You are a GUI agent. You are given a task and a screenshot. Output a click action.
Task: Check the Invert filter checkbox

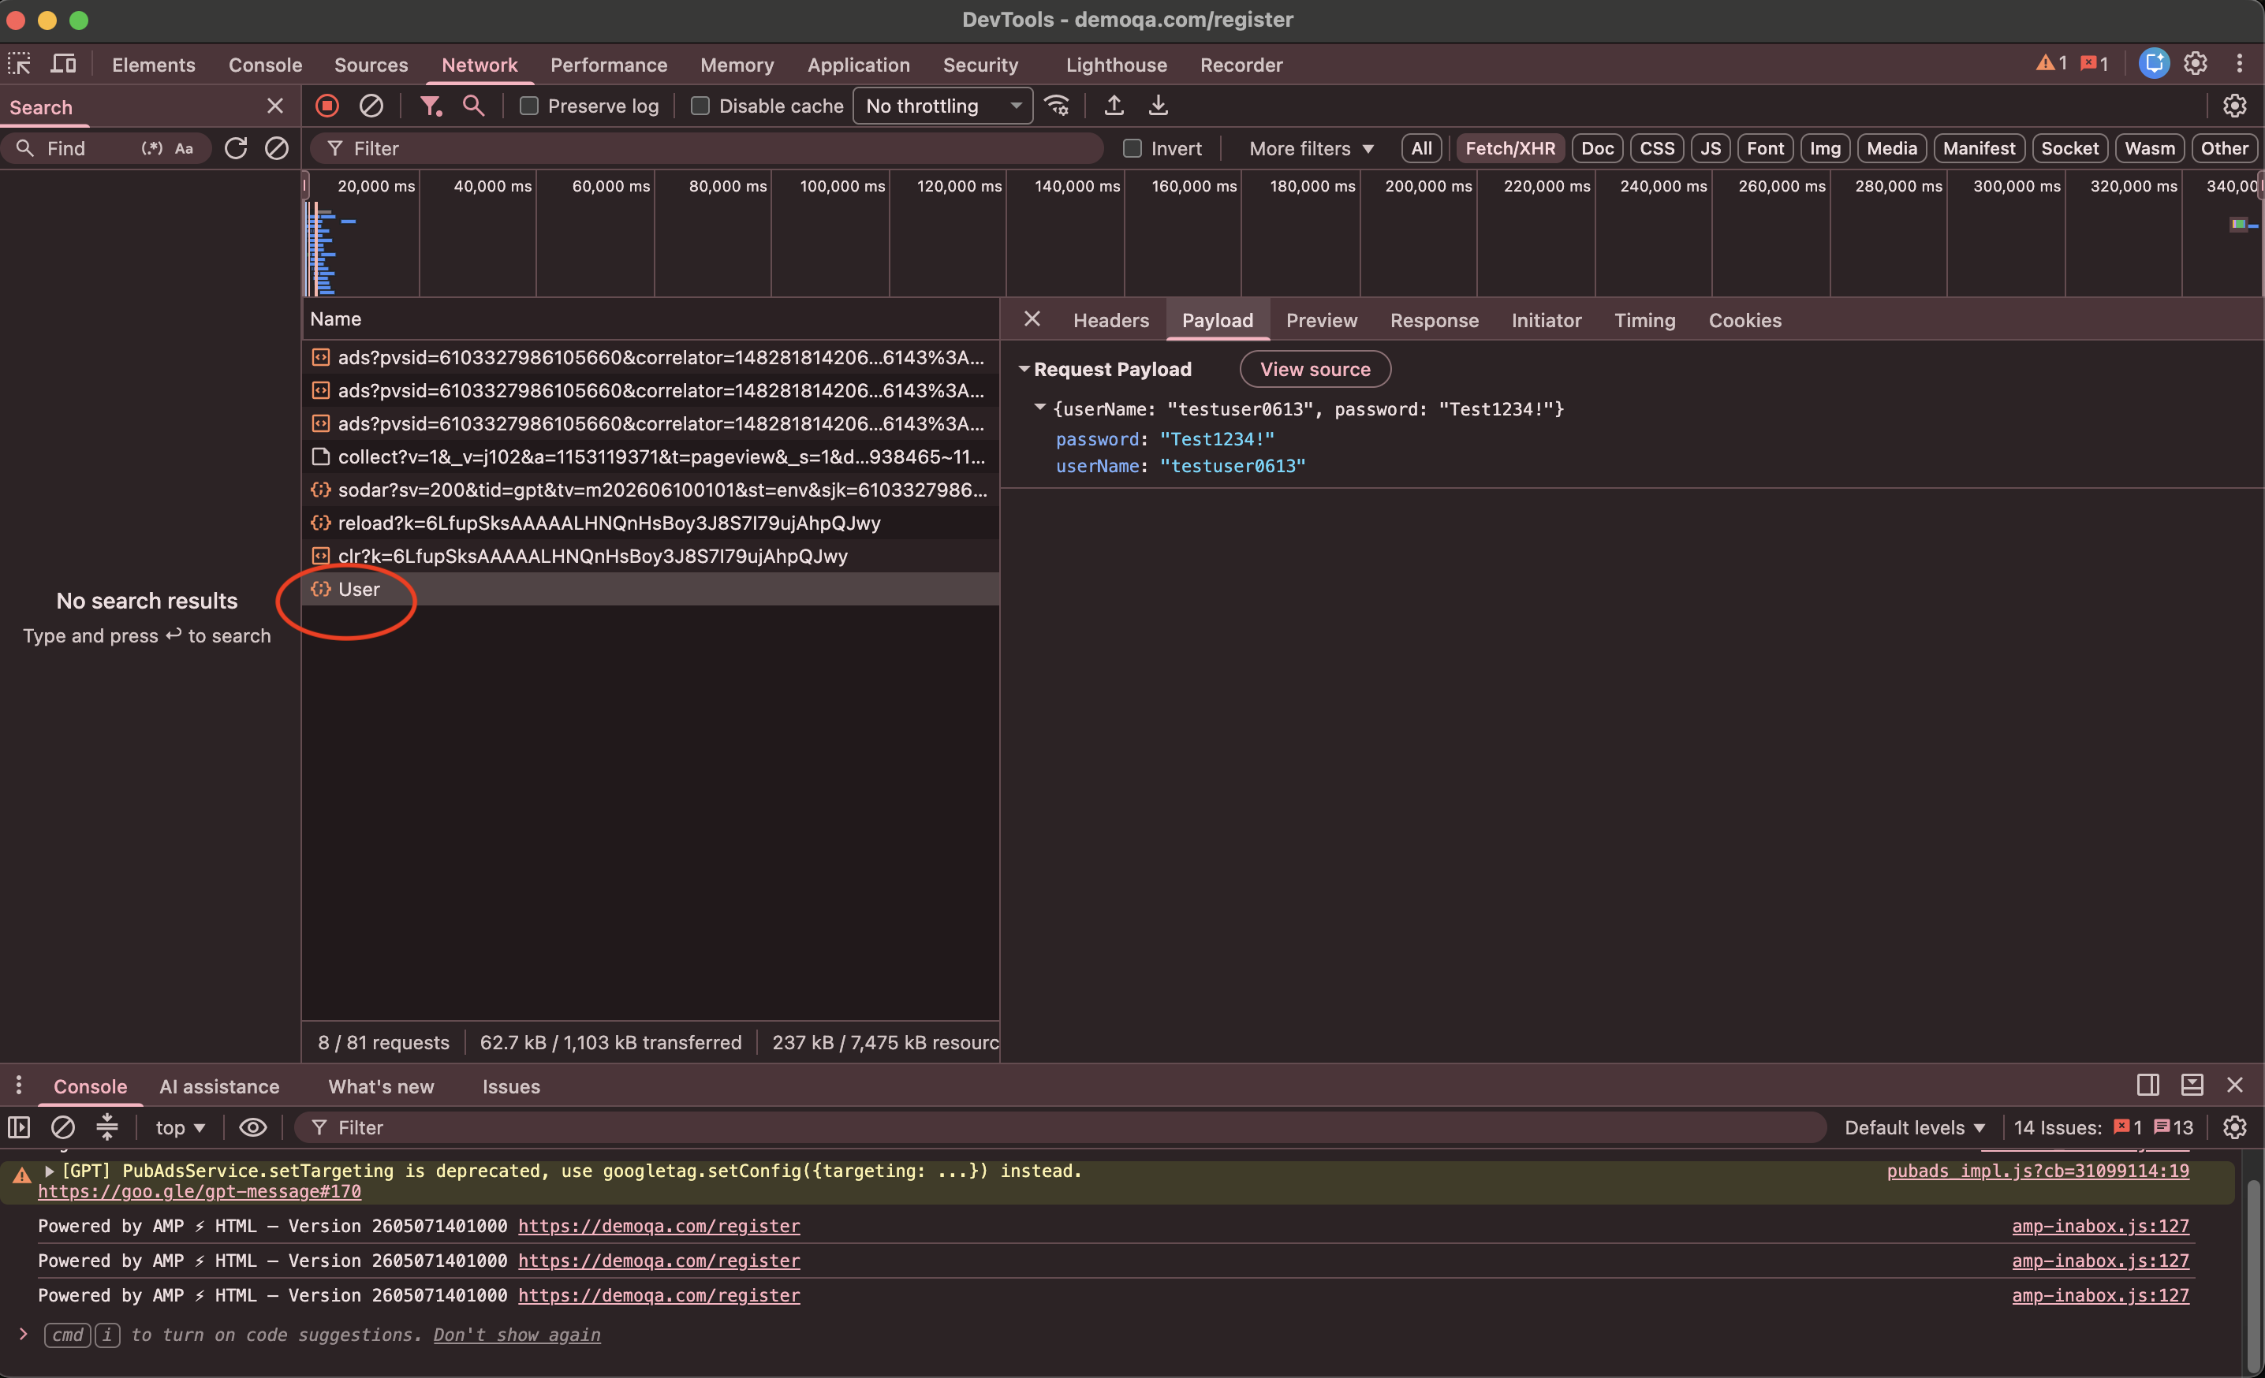(x=1132, y=148)
